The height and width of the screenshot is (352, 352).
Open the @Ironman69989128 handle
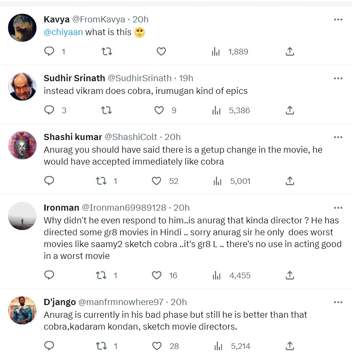(124, 208)
